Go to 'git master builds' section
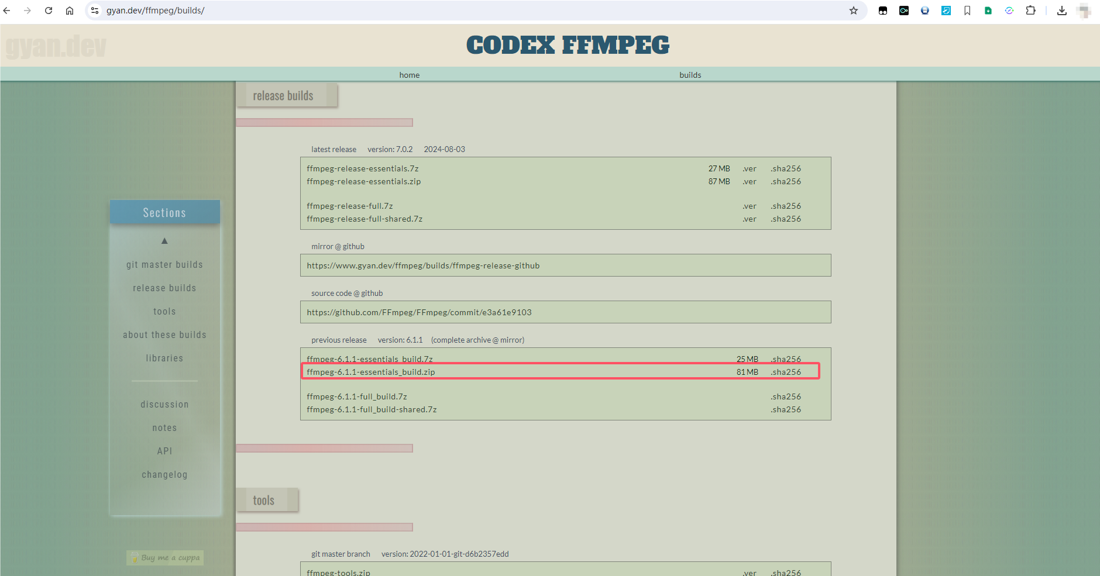Screen dimensions: 1100x576 [164, 265]
